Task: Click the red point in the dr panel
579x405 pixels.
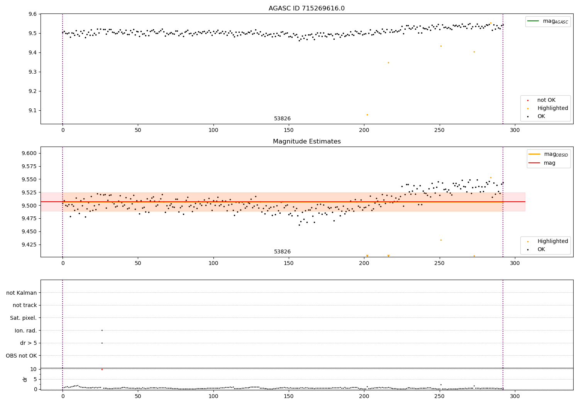Action: pos(102,370)
